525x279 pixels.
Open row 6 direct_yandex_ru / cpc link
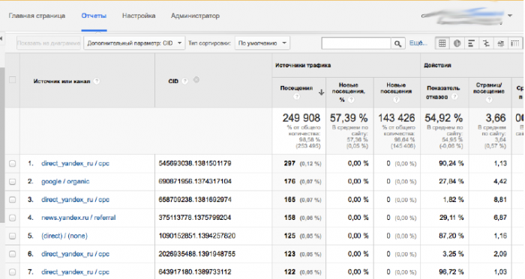point(75,254)
